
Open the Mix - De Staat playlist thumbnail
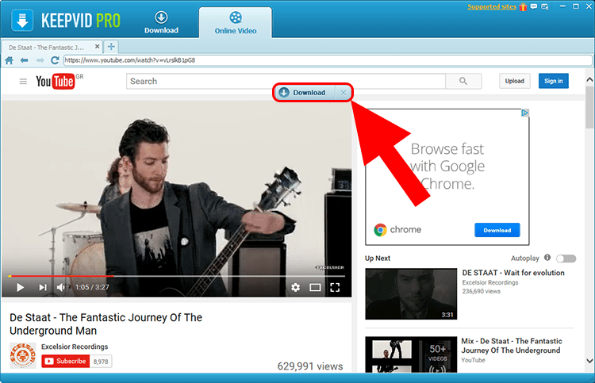(x=411, y=354)
